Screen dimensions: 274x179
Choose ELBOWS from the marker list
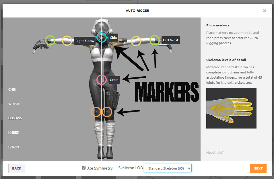(15, 118)
